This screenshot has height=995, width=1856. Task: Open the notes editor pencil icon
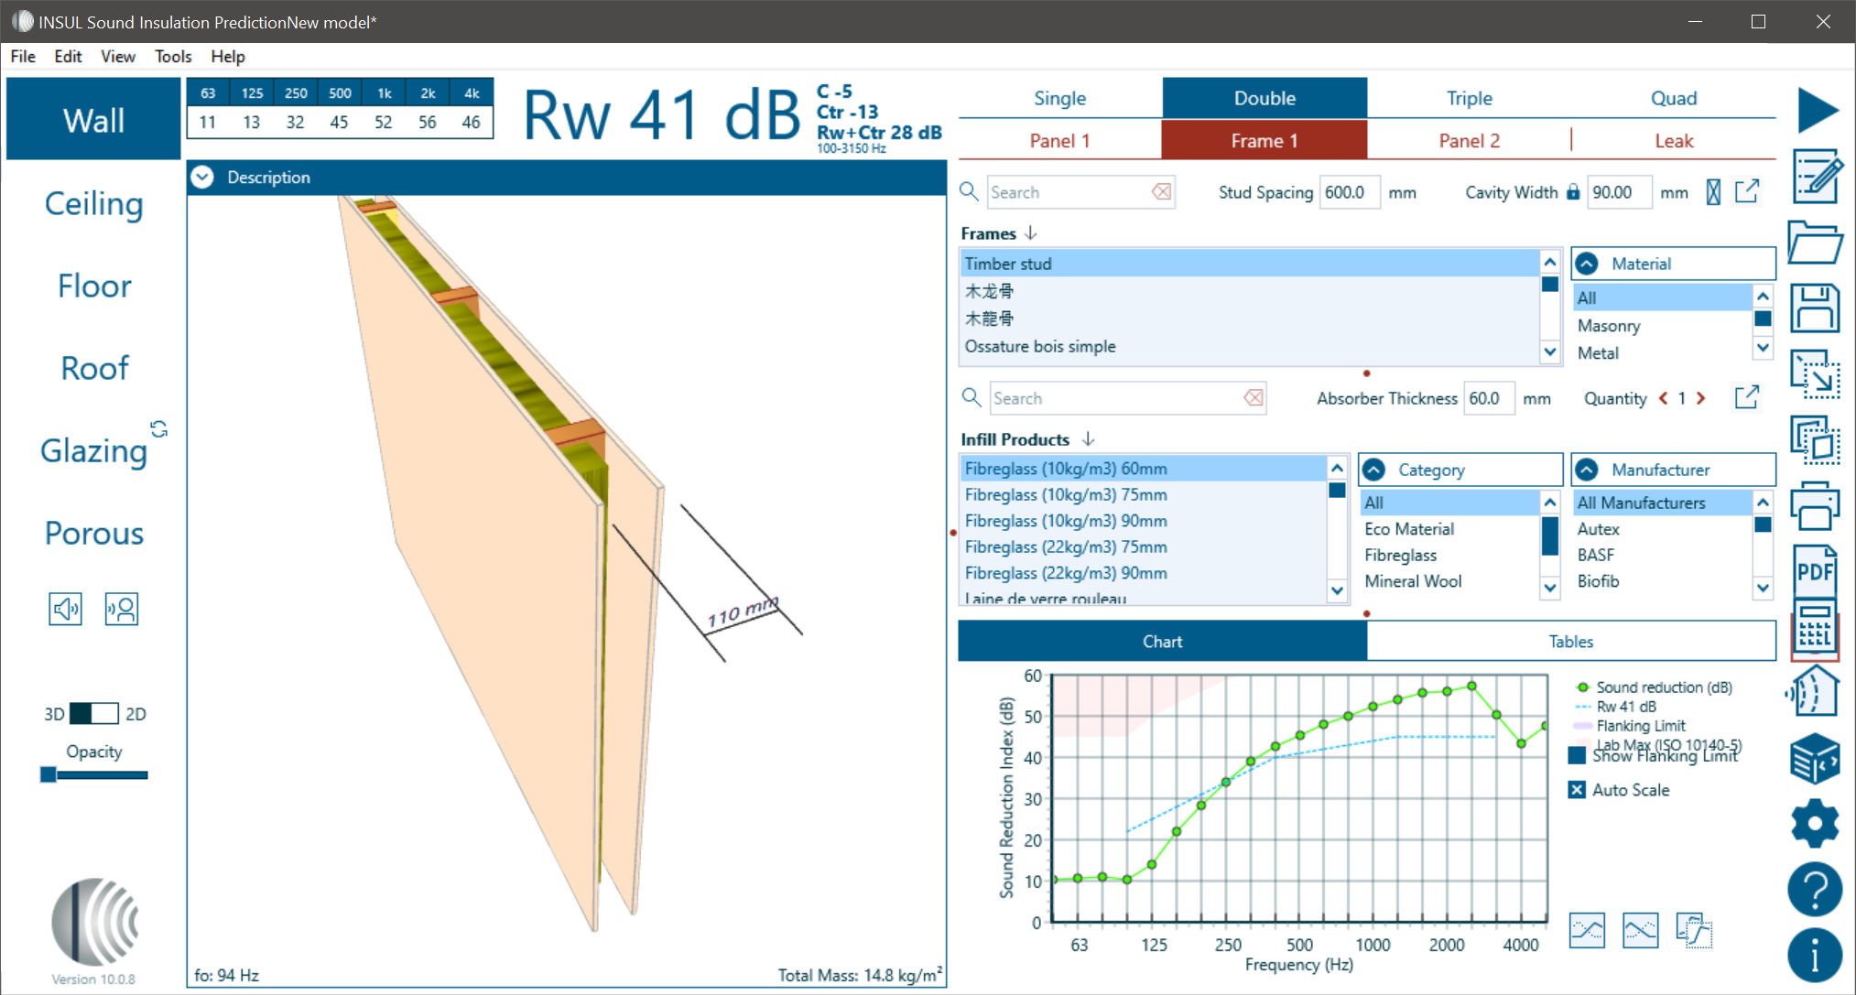[x=1817, y=176]
